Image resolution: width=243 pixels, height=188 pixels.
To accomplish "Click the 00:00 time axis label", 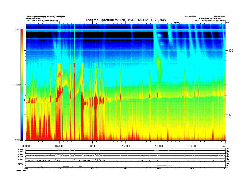I will [26, 146].
